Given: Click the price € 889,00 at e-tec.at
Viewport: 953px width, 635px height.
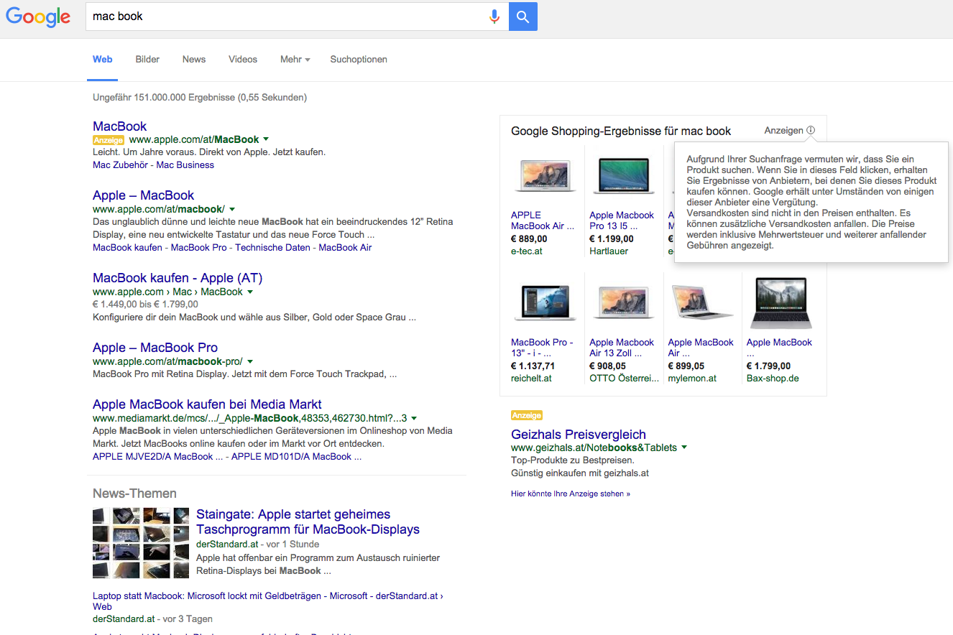Looking at the screenshot, I should click(529, 239).
